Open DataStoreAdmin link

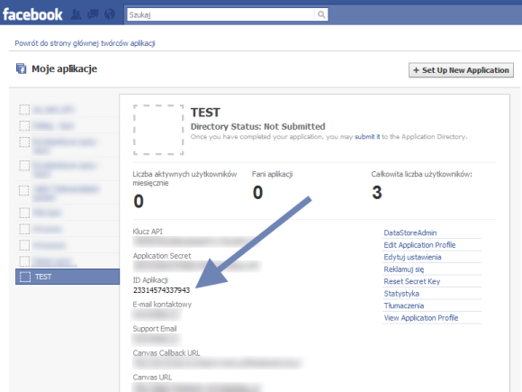410,233
